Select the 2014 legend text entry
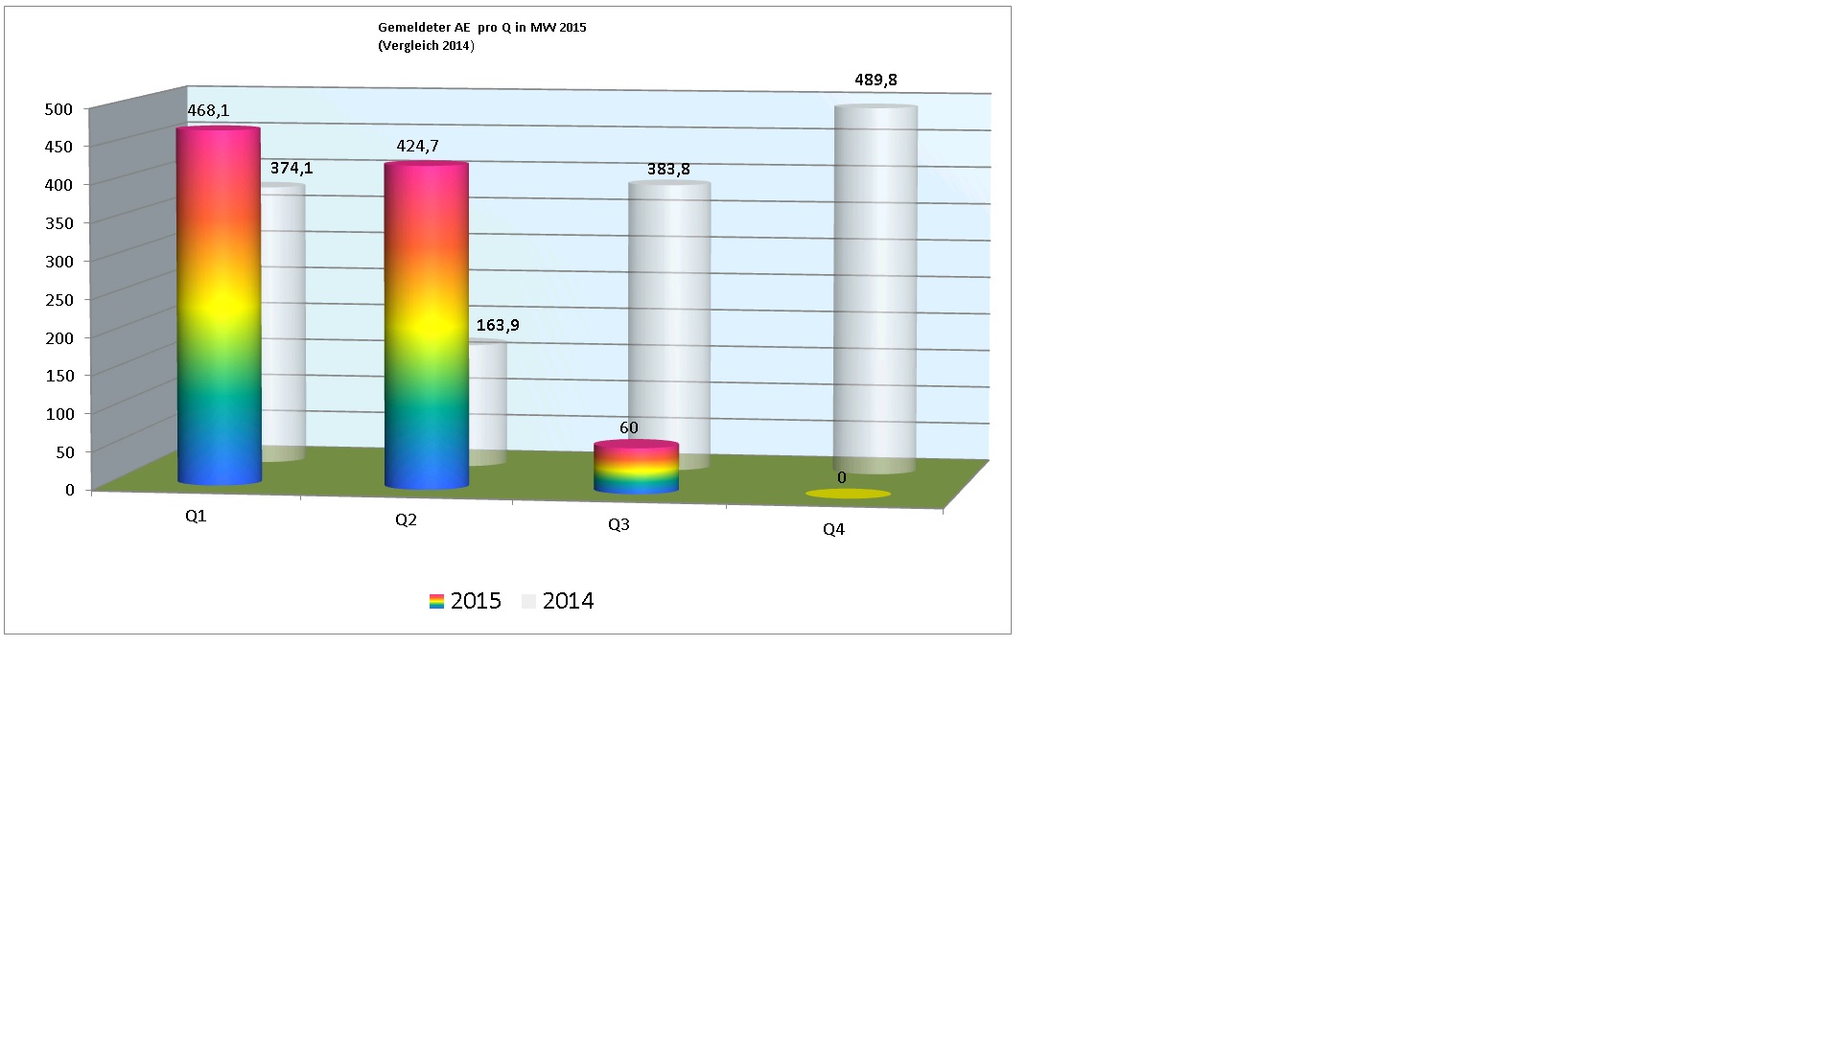The image size is (1821, 1038). [569, 601]
